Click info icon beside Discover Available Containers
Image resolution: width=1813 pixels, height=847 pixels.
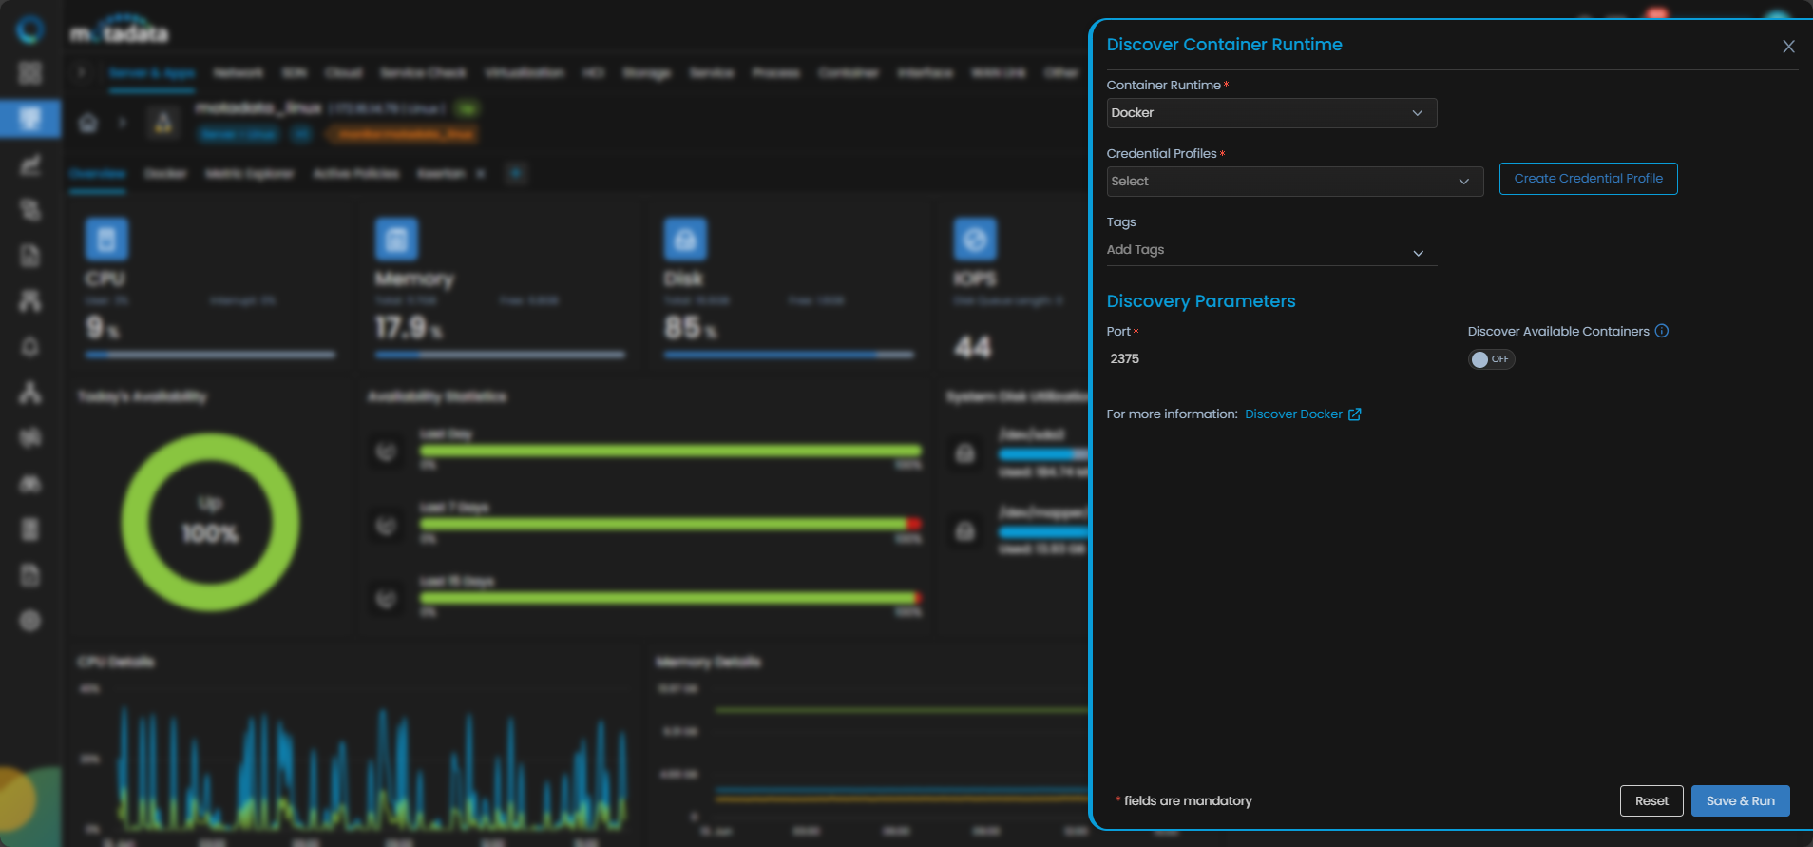click(x=1661, y=331)
